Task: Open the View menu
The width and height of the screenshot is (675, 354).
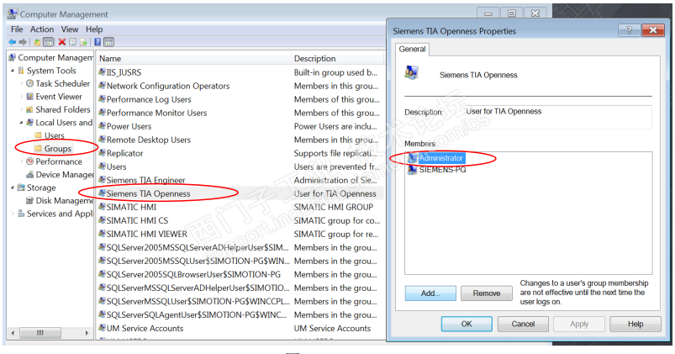Action: tap(69, 29)
